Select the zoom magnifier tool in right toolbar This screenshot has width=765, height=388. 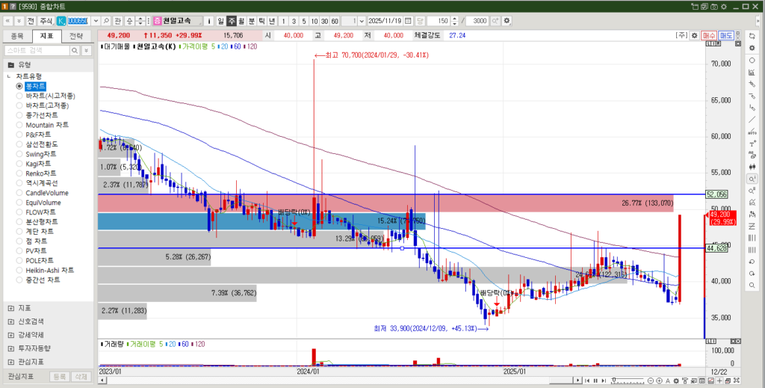pyautogui.click(x=752, y=179)
